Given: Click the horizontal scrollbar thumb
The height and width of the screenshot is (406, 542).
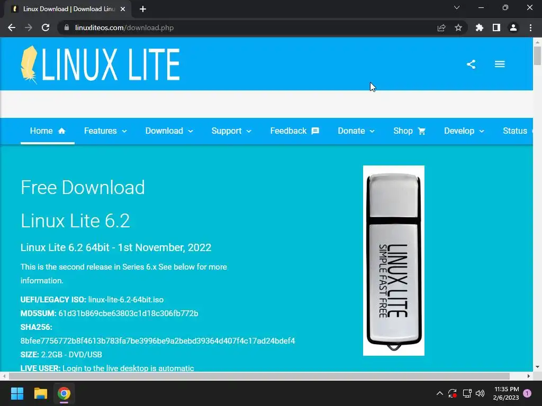Looking at the screenshot, I should 259,376.
